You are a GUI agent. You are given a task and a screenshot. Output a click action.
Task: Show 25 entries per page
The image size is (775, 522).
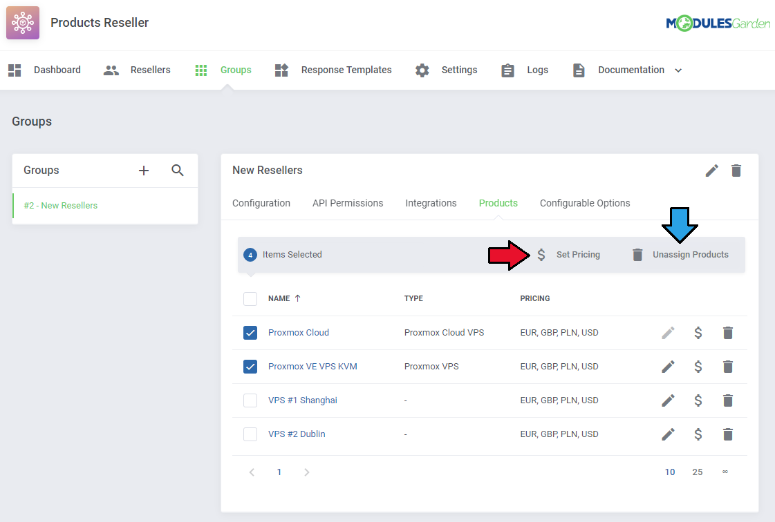pyautogui.click(x=698, y=472)
